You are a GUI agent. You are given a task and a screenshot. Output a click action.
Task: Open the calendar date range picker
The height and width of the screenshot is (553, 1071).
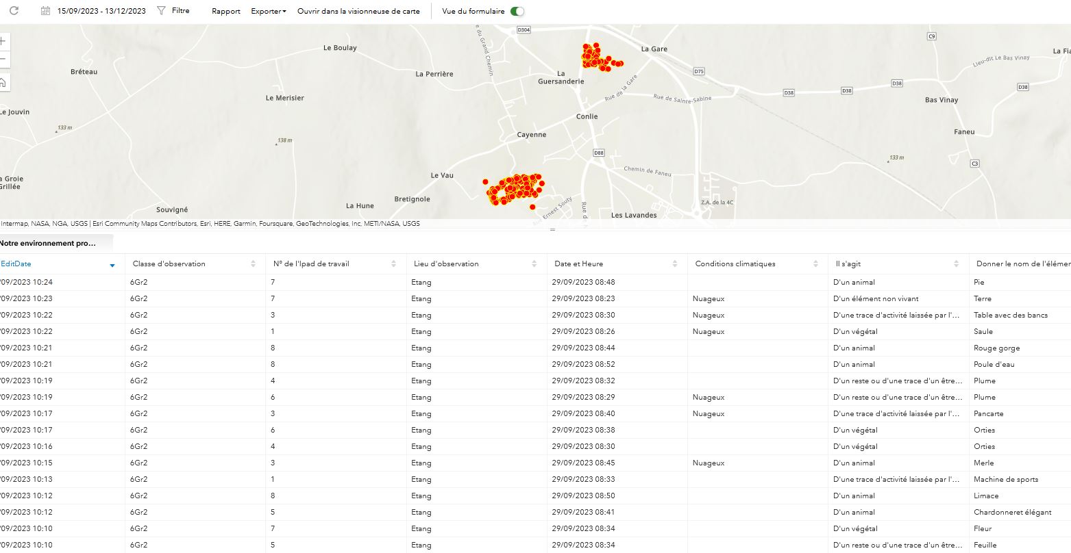[x=45, y=11]
